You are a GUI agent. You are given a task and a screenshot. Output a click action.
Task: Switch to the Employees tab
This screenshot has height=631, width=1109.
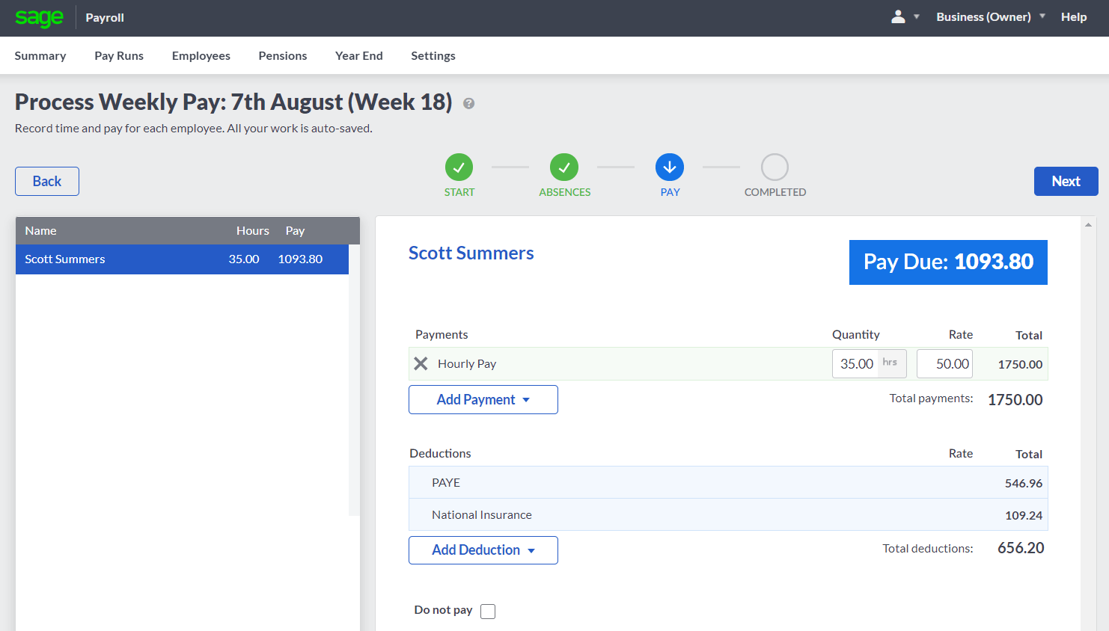pos(201,55)
